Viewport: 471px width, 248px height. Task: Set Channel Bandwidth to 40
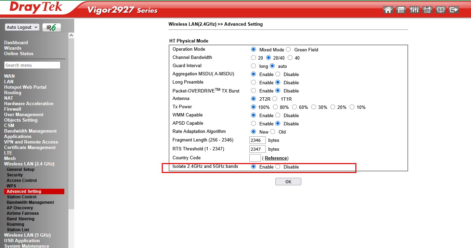[290, 58]
